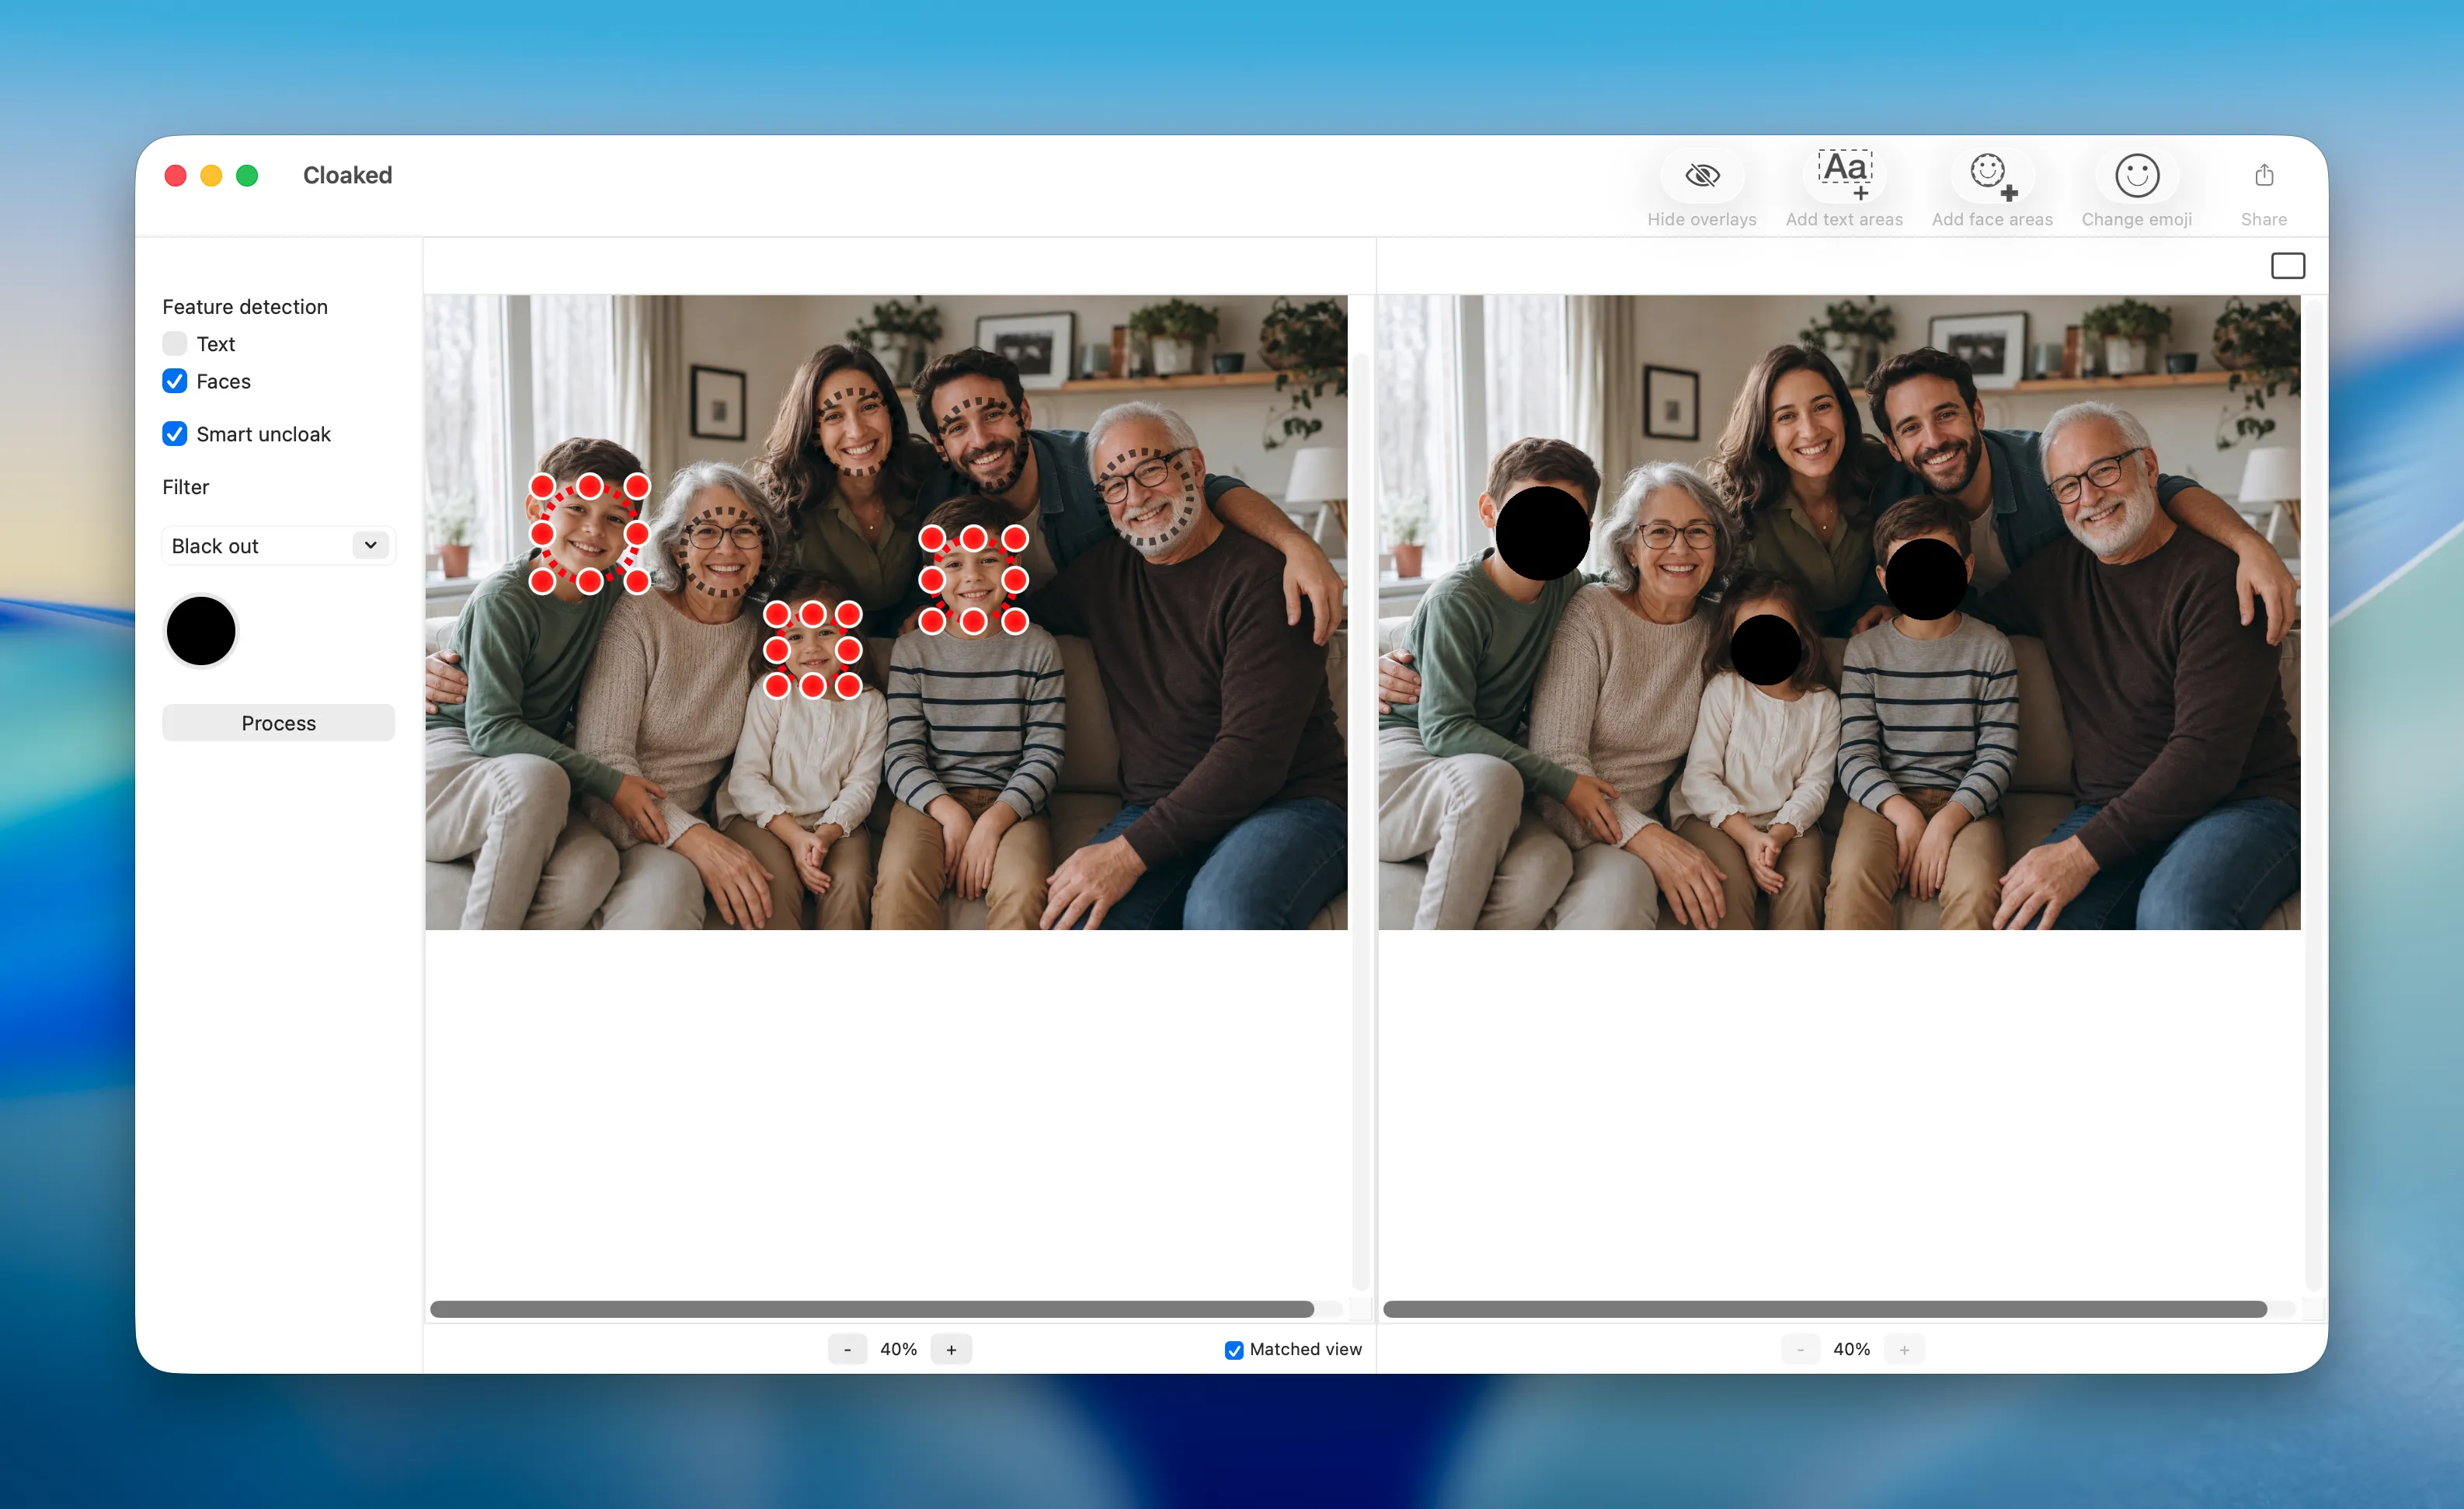The image size is (2464, 1509).
Task: Click the Add text areas icon
Action: coord(1844,175)
